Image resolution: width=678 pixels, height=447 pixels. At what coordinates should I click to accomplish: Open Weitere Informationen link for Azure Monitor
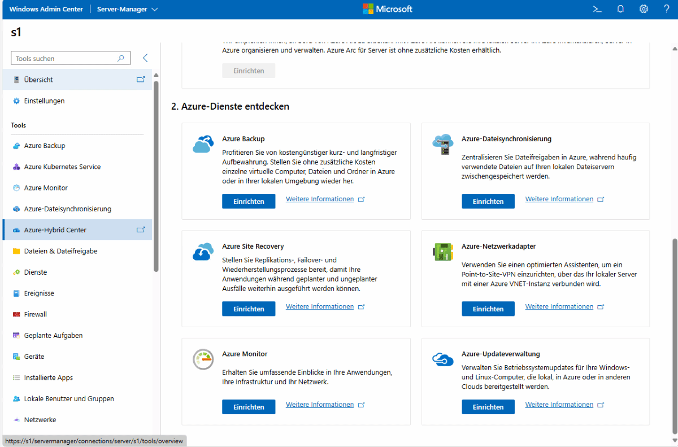click(320, 405)
